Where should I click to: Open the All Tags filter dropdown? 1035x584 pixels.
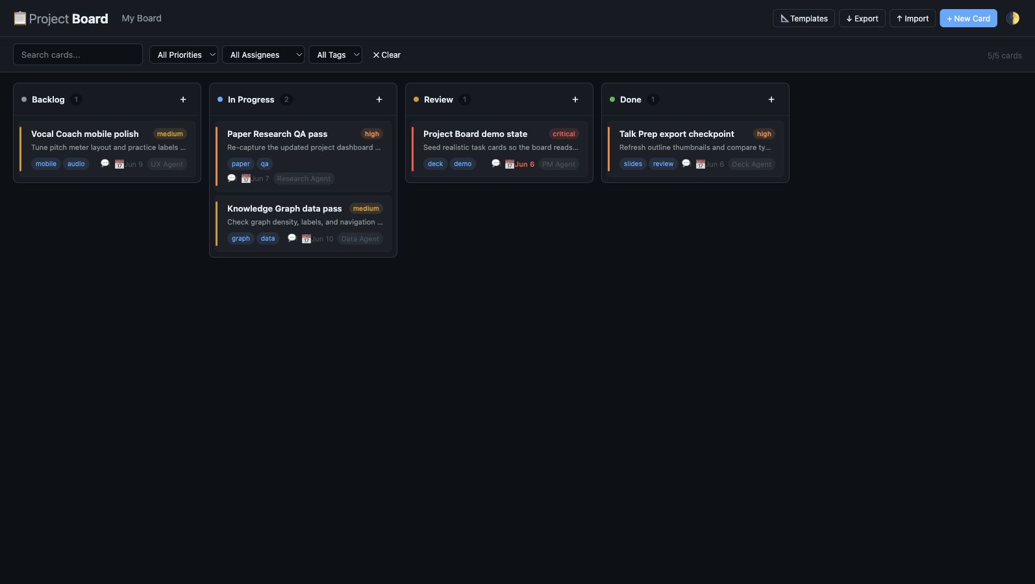335,55
